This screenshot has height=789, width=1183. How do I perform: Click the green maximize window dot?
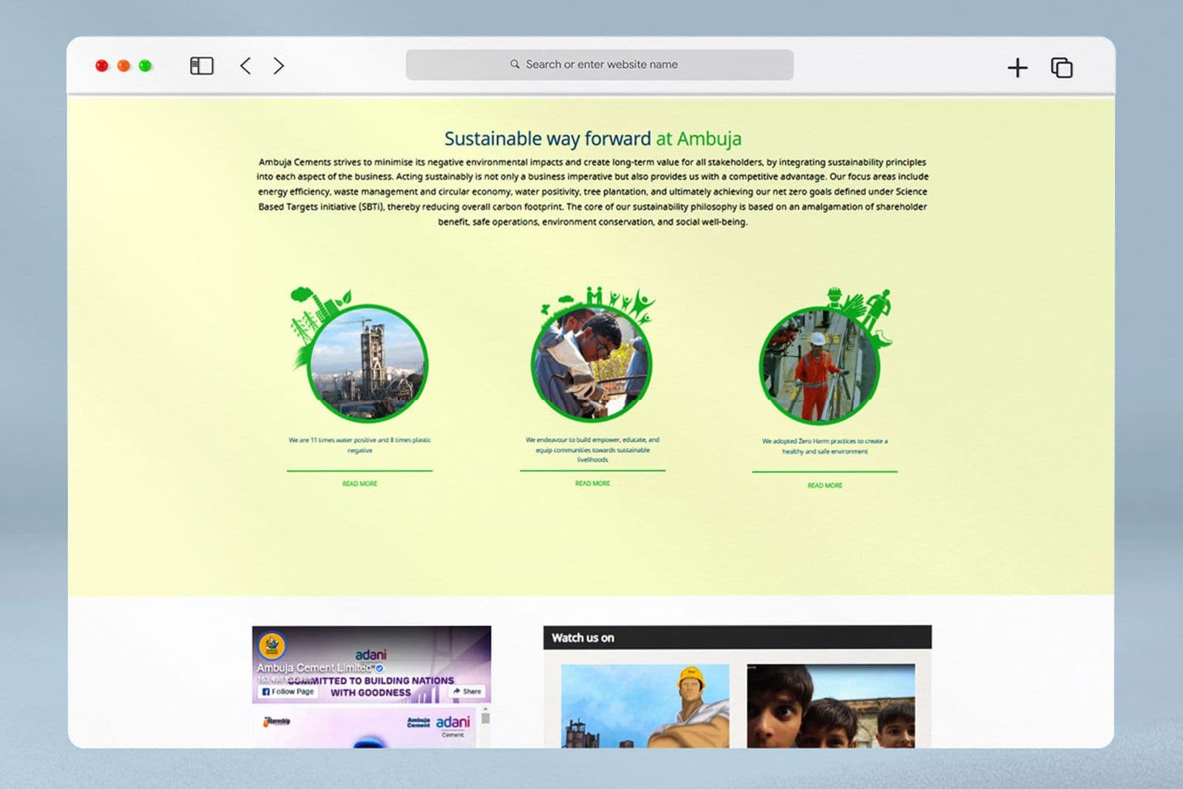[145, 66]
